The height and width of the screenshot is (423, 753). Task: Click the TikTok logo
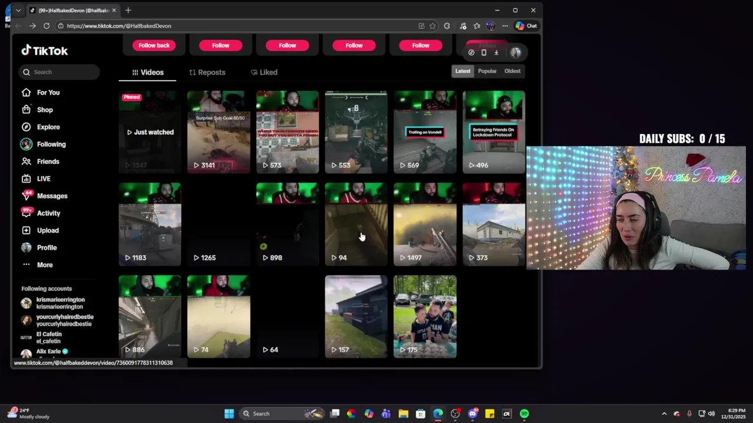click(45, 51)
